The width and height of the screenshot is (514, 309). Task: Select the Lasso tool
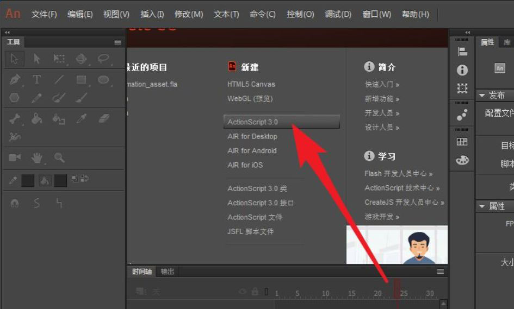[103, 59]
